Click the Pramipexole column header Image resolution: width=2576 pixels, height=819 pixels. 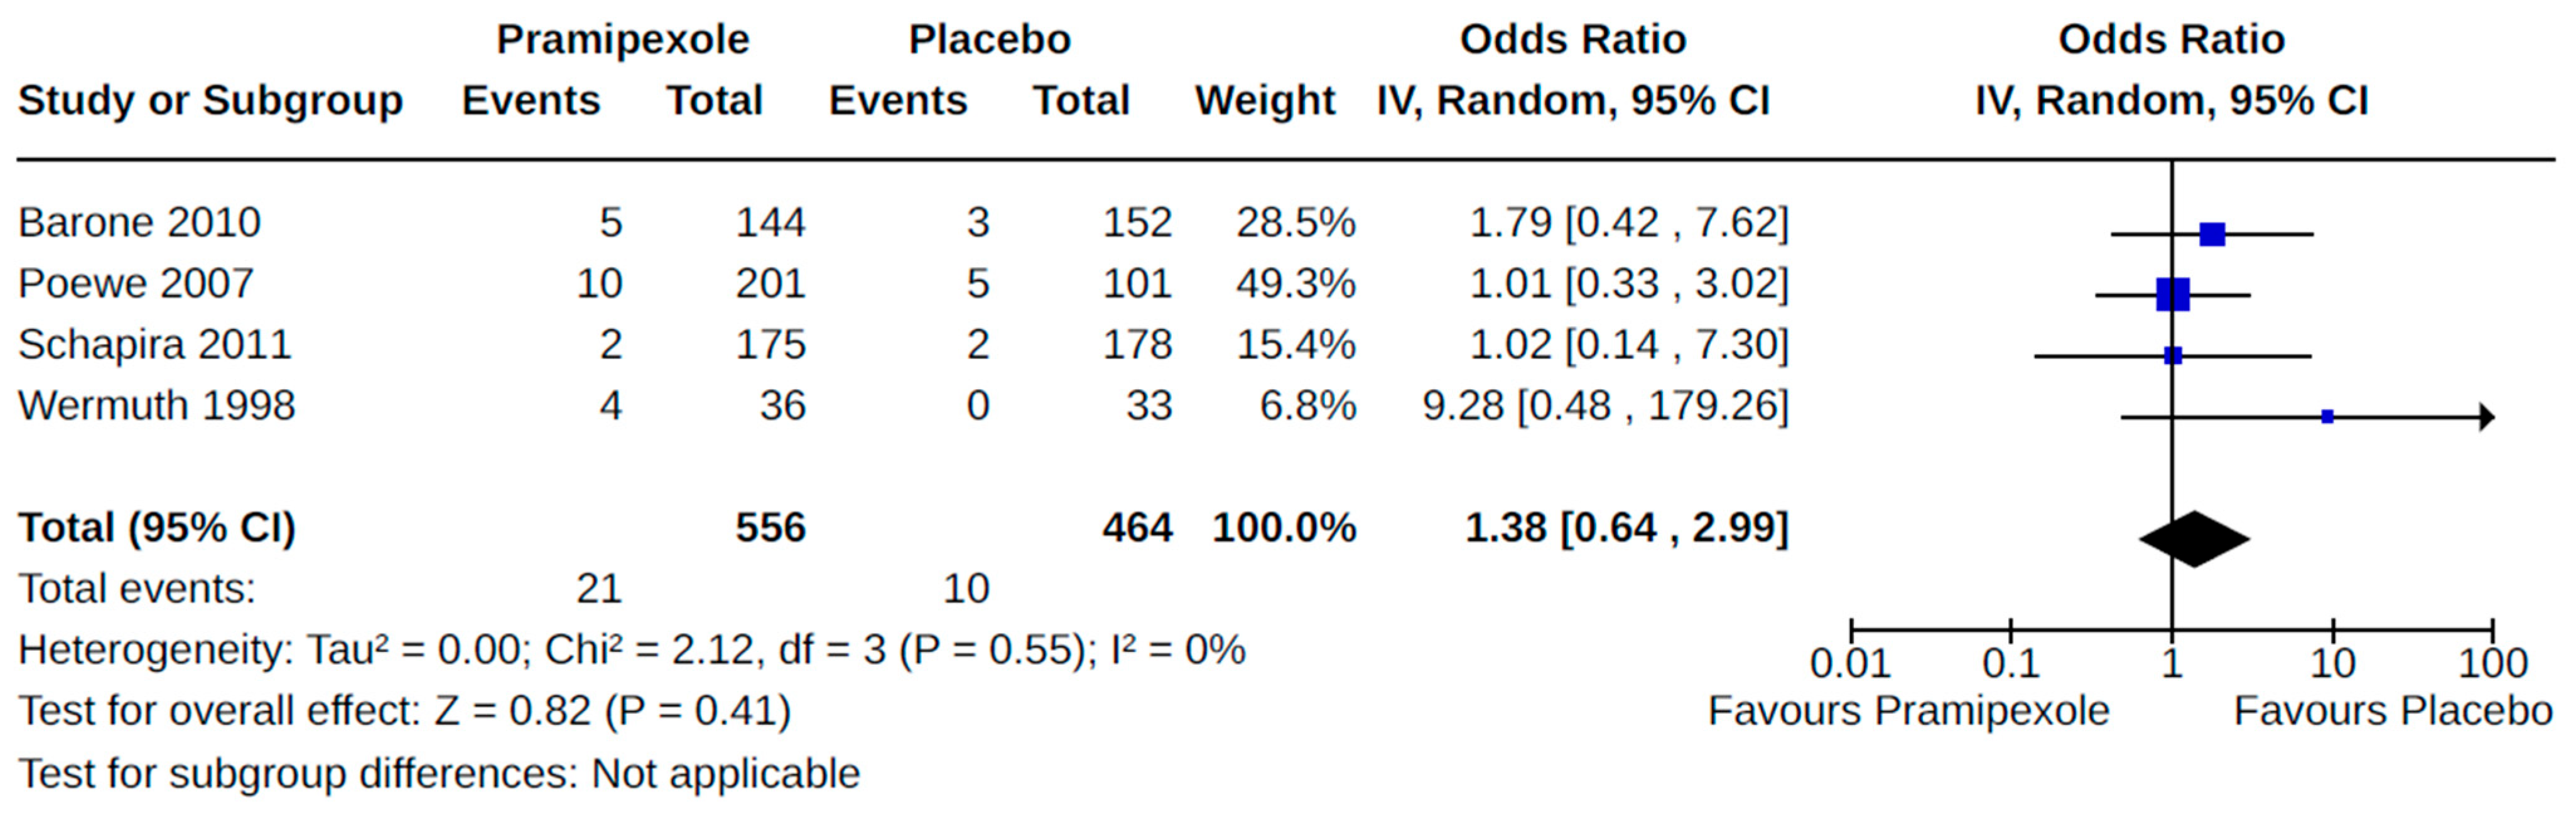622,40
